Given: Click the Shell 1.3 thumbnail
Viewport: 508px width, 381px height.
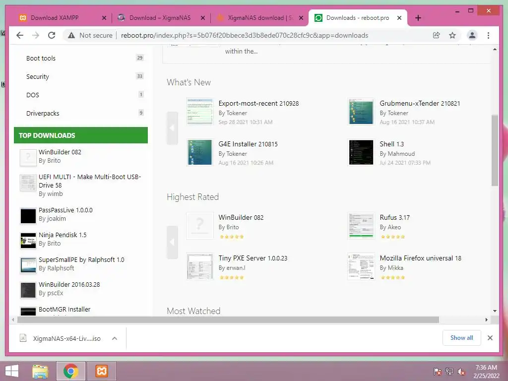Looking at the screenshot, I should tap(361, 152).
